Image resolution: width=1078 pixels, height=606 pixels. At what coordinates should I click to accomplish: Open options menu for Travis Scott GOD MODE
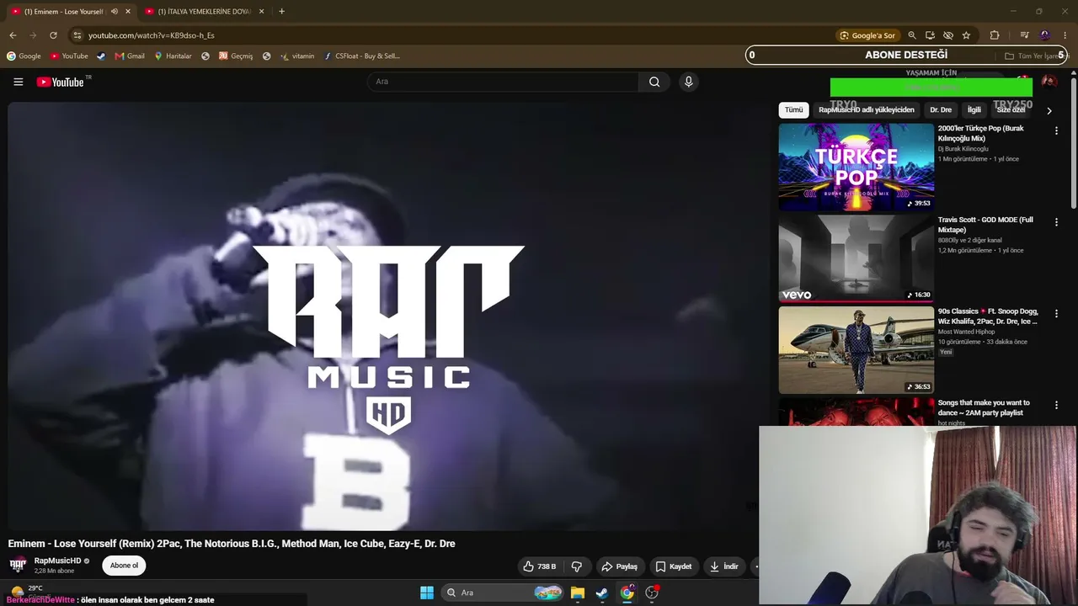[x=1056, y=222]
